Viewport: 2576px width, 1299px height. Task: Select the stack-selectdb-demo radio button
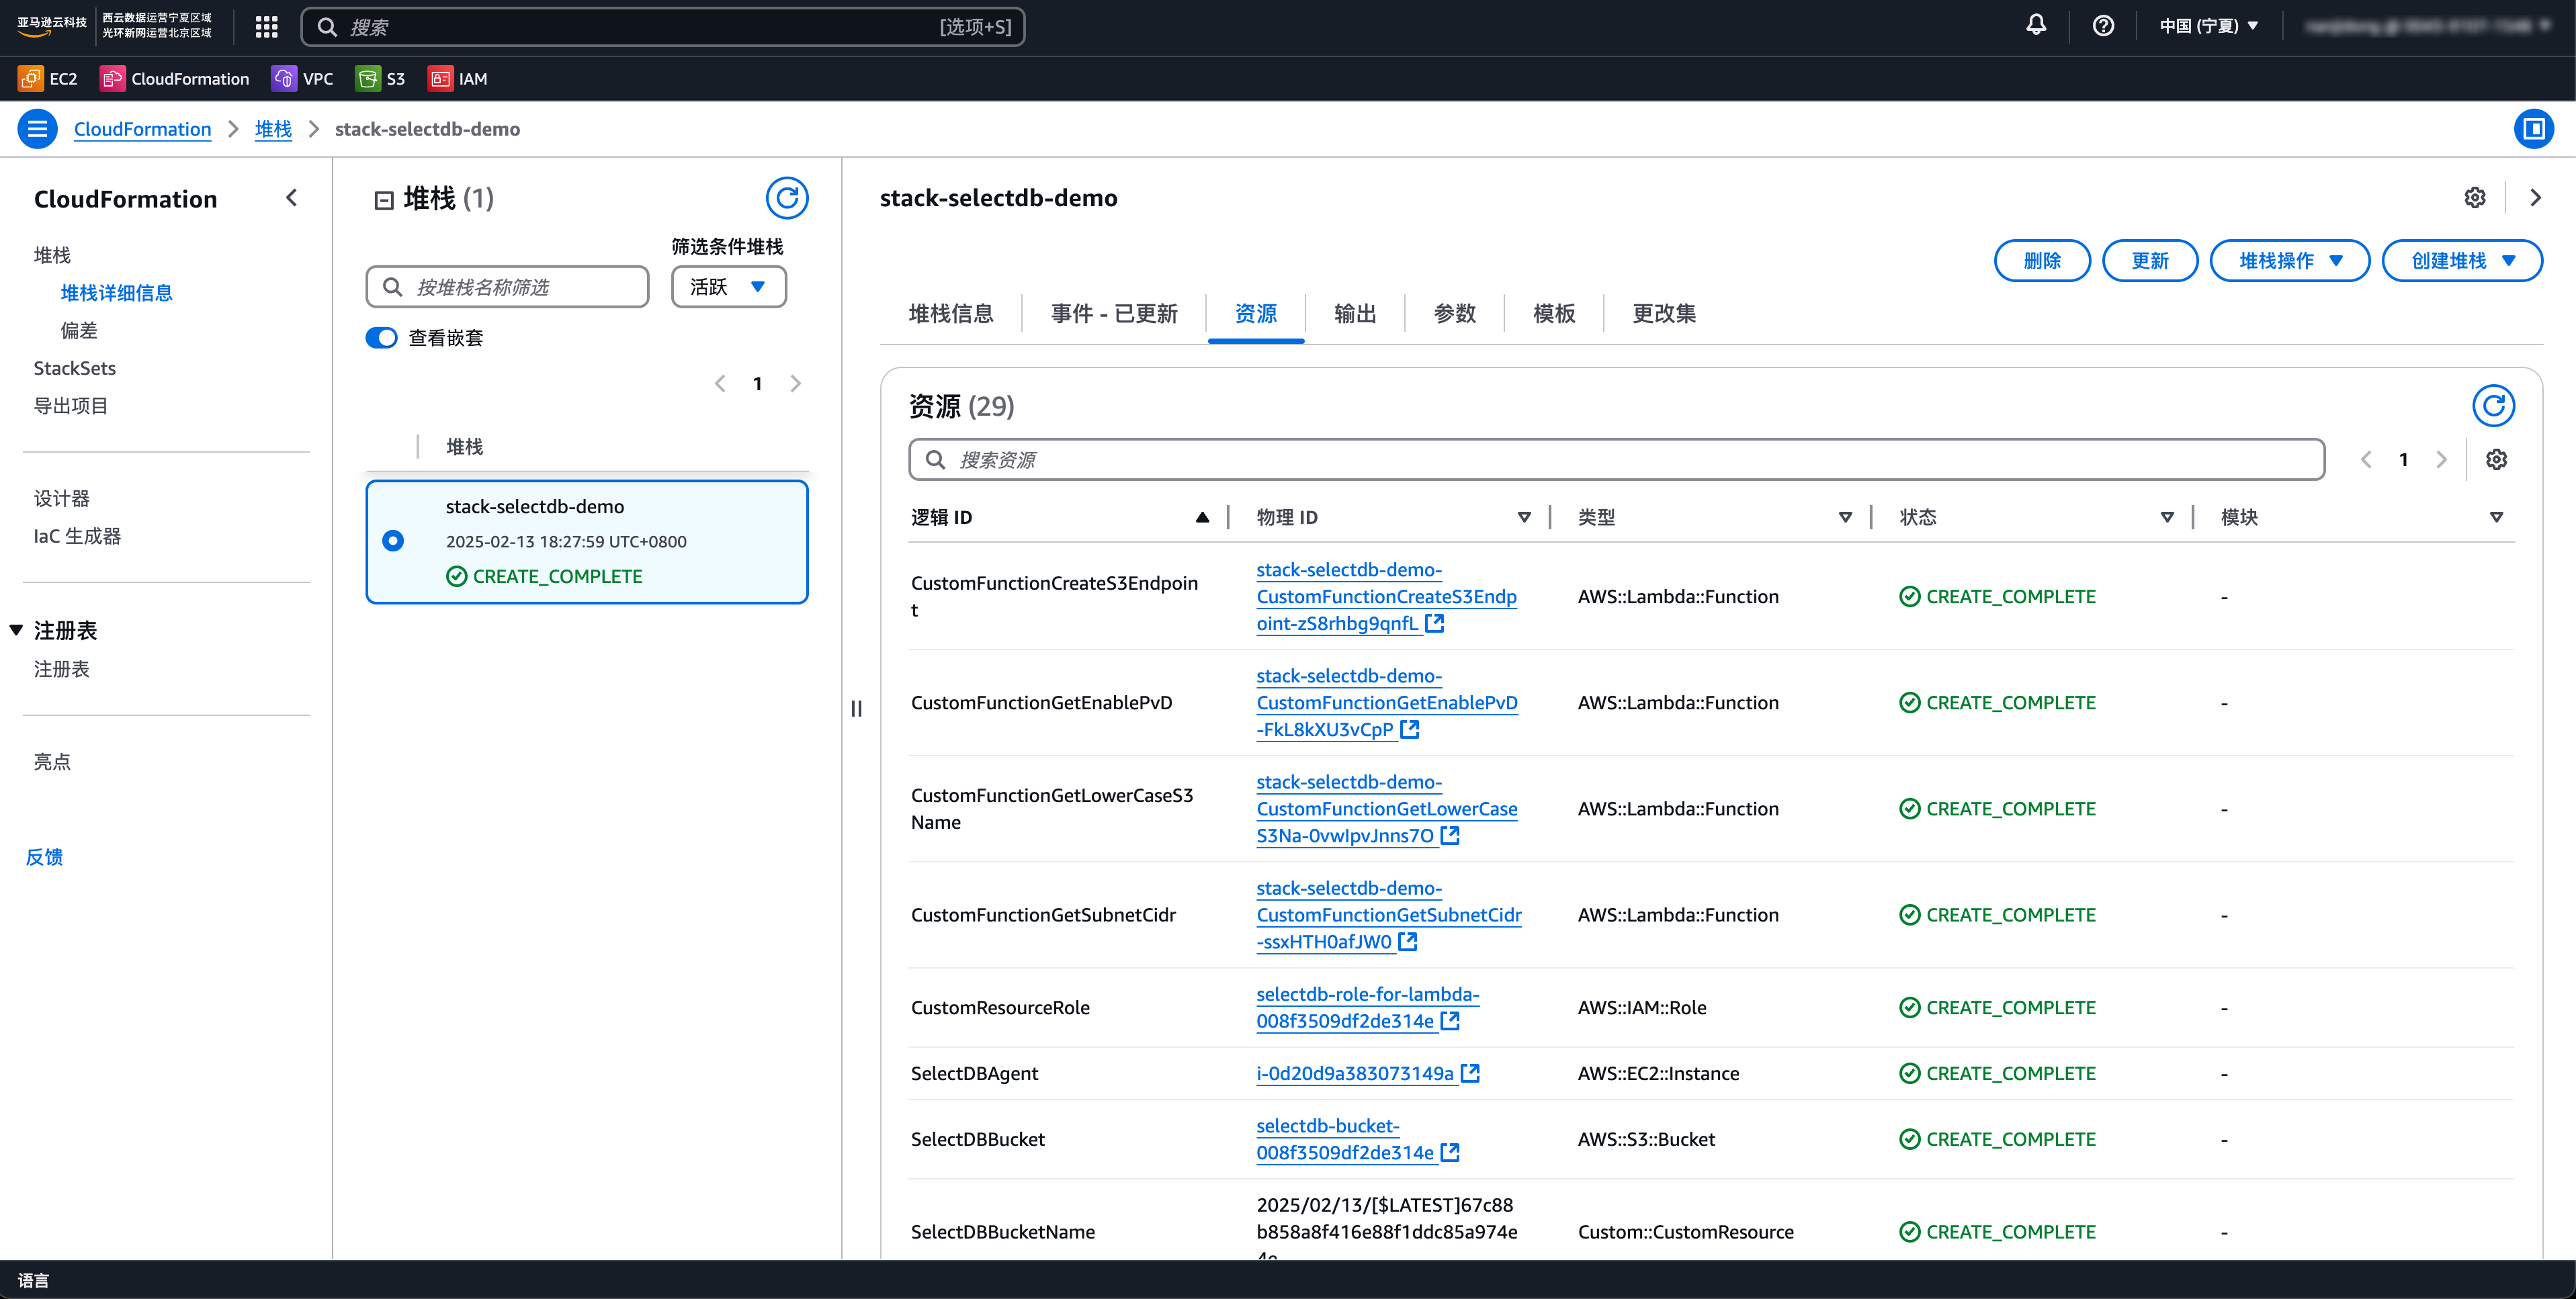pos(393,541)
